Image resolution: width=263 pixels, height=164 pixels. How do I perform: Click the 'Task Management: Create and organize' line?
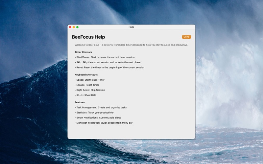(101, 108)
